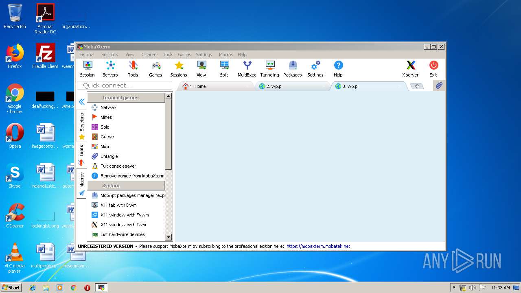
Task: Open the Games menu in menu bar
Action: pyautogui.click(x=184, y=55)
